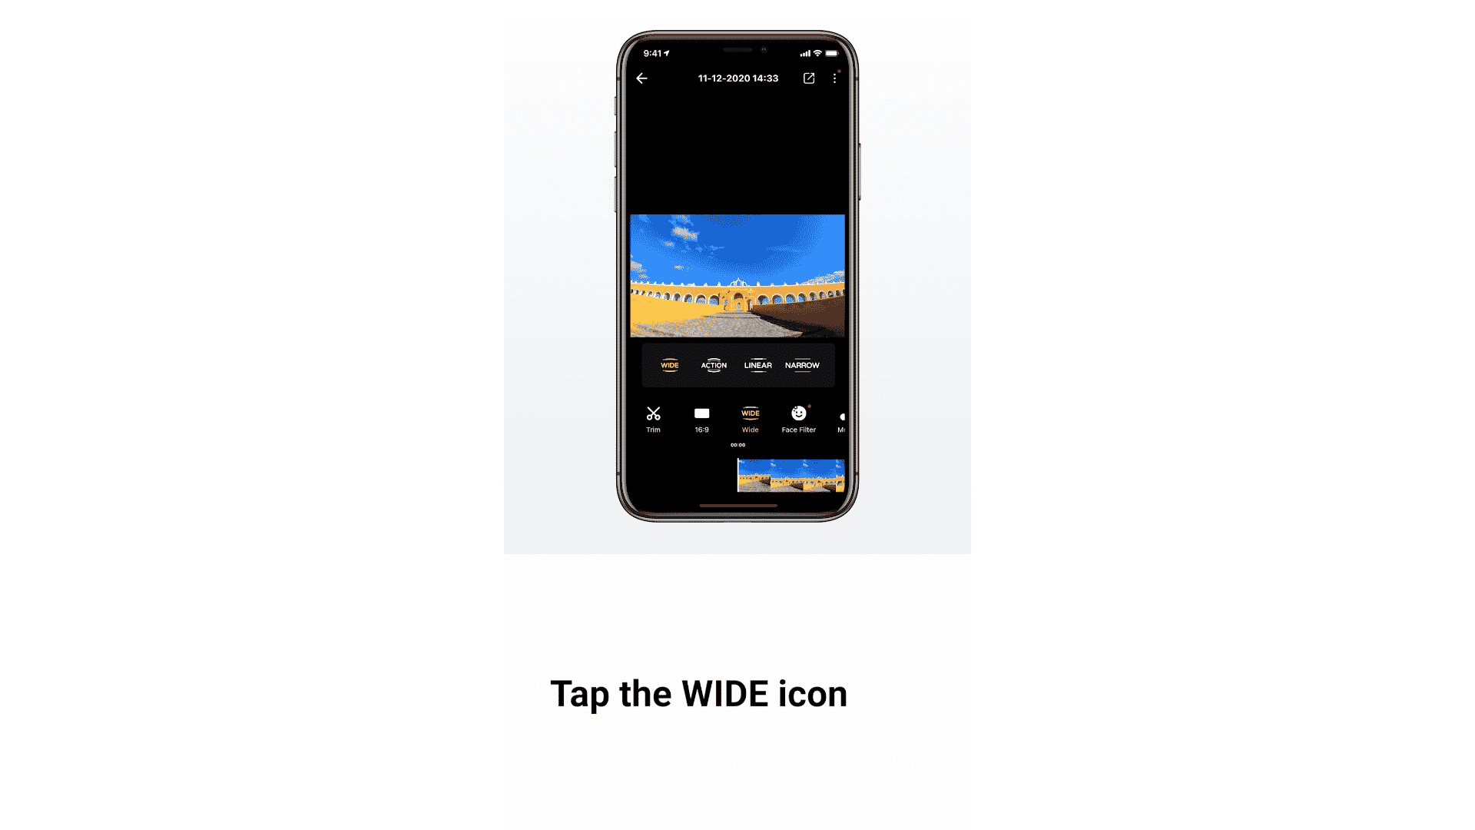
Task: Tap the LINEAR lens icon
Action: (x=757, y=365)
